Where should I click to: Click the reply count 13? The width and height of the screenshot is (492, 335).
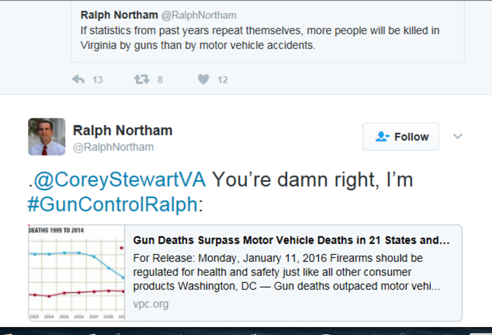[98, 80]
